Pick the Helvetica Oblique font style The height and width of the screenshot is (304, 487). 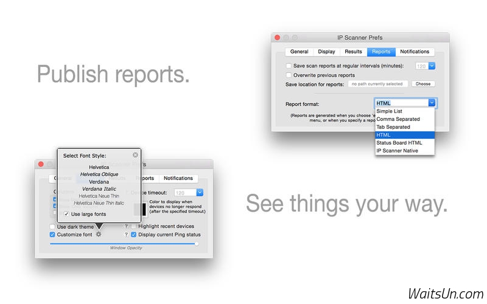click(99, 174)
